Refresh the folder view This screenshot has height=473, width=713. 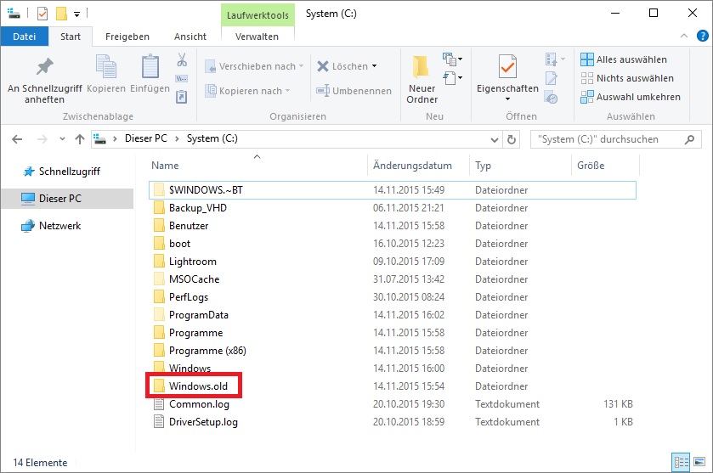point(511,139)
